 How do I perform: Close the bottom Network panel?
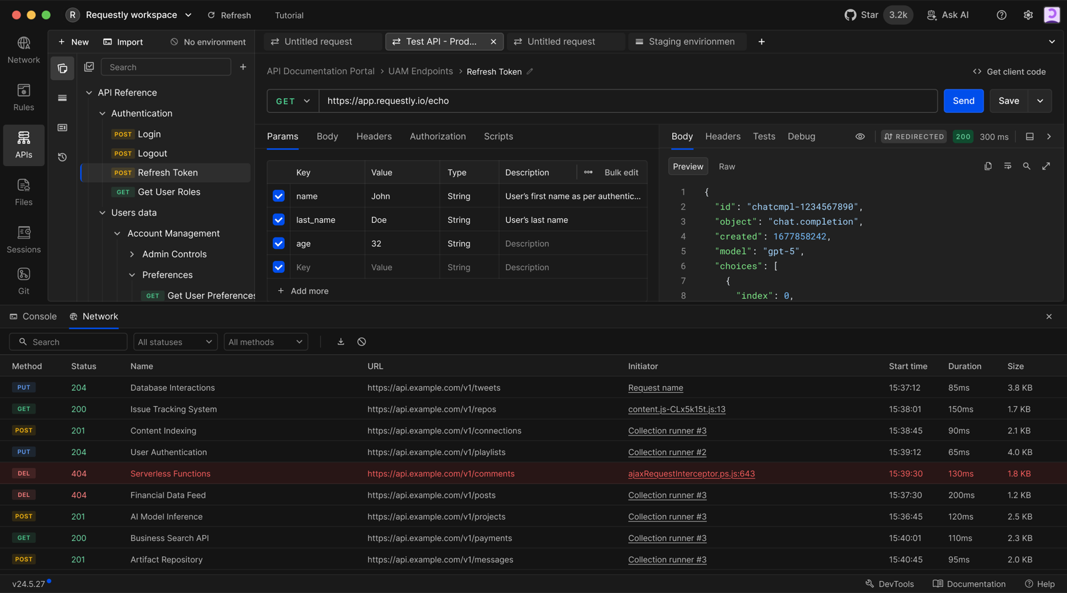coord(1049,317)
